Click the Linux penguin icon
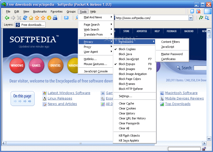Viewport: 213px width, 152px height. (x=45, y=98)
